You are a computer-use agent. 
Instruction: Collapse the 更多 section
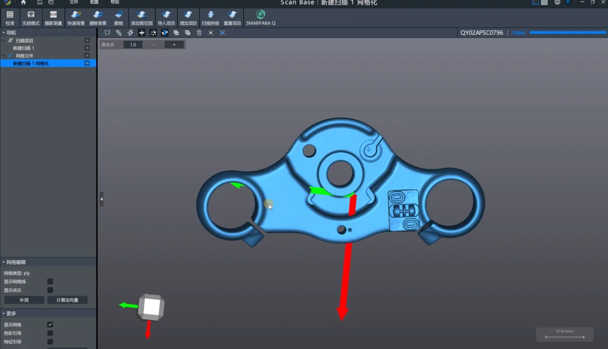[x=4, y=314]
